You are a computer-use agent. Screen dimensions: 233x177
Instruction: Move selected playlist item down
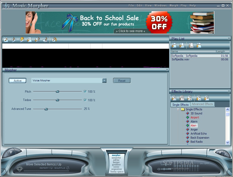tap(199, 45)
